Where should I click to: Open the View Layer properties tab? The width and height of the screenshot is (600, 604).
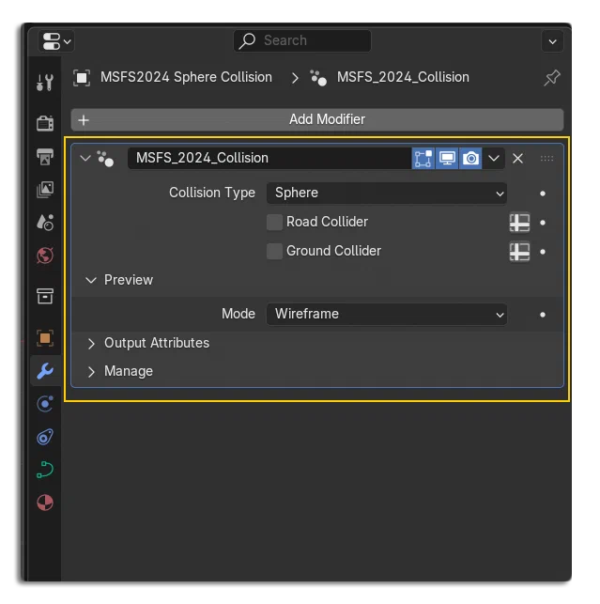(x=45, y=190)
